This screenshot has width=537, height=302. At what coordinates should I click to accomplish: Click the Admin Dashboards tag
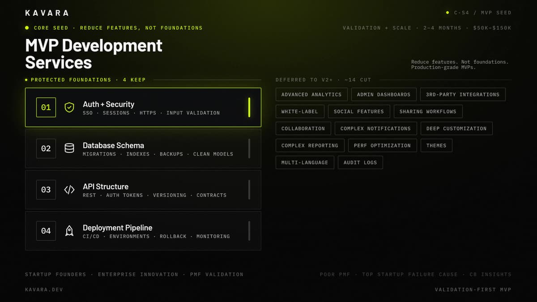pos(384,94)
